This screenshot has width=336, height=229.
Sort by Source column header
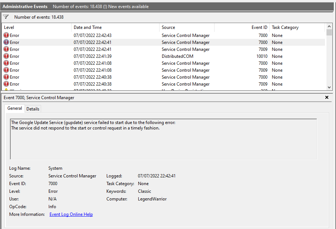[x=187, y=27]
